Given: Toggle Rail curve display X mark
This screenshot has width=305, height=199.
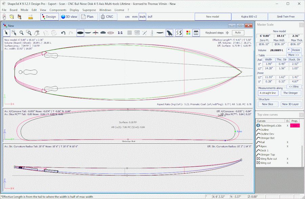Looking at the screenshot, I should tap(287, 142).
